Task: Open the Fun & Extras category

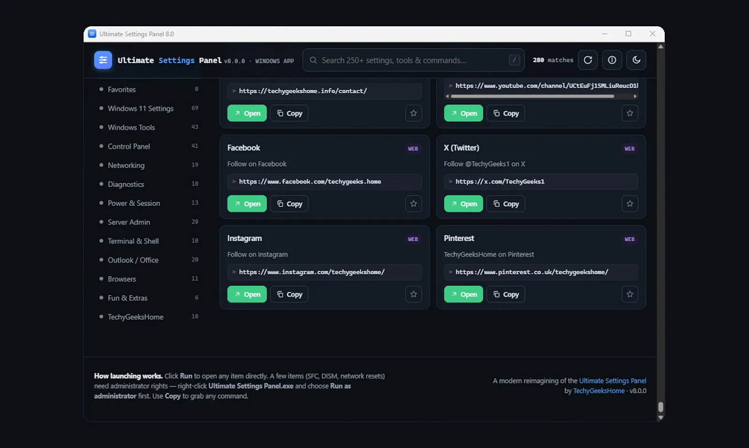Action: coord(149,298)
